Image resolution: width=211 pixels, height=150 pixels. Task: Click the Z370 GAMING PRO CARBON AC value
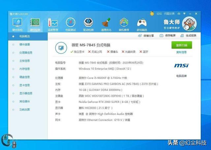click(118, 84)
